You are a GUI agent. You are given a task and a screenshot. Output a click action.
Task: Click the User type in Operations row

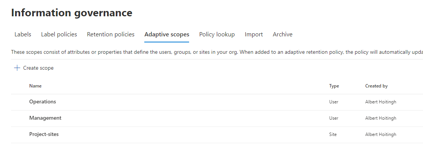(x=333, y=102)
